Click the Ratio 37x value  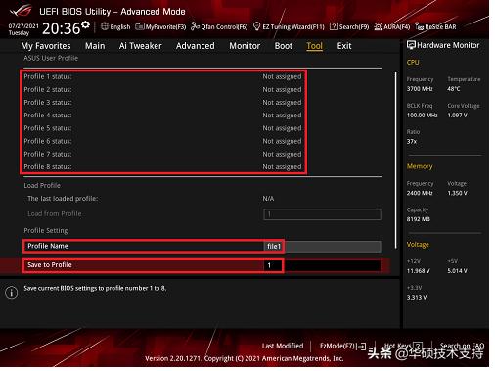coord(412,142)
